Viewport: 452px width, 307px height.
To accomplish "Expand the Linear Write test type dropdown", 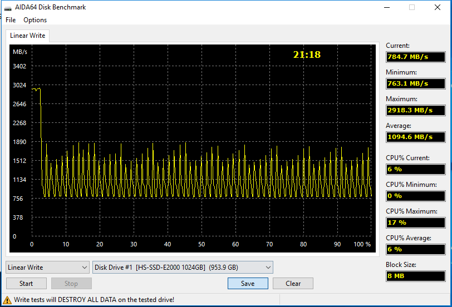I will point(47,268).
